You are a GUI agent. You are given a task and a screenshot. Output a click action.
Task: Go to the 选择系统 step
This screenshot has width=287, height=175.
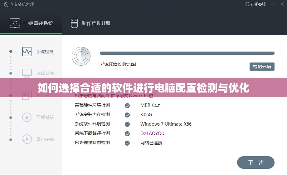click(45, 73)
